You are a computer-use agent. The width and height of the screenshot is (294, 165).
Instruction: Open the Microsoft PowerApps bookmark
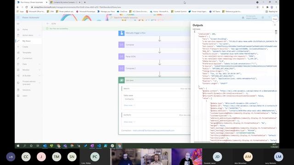coord(86,11)
